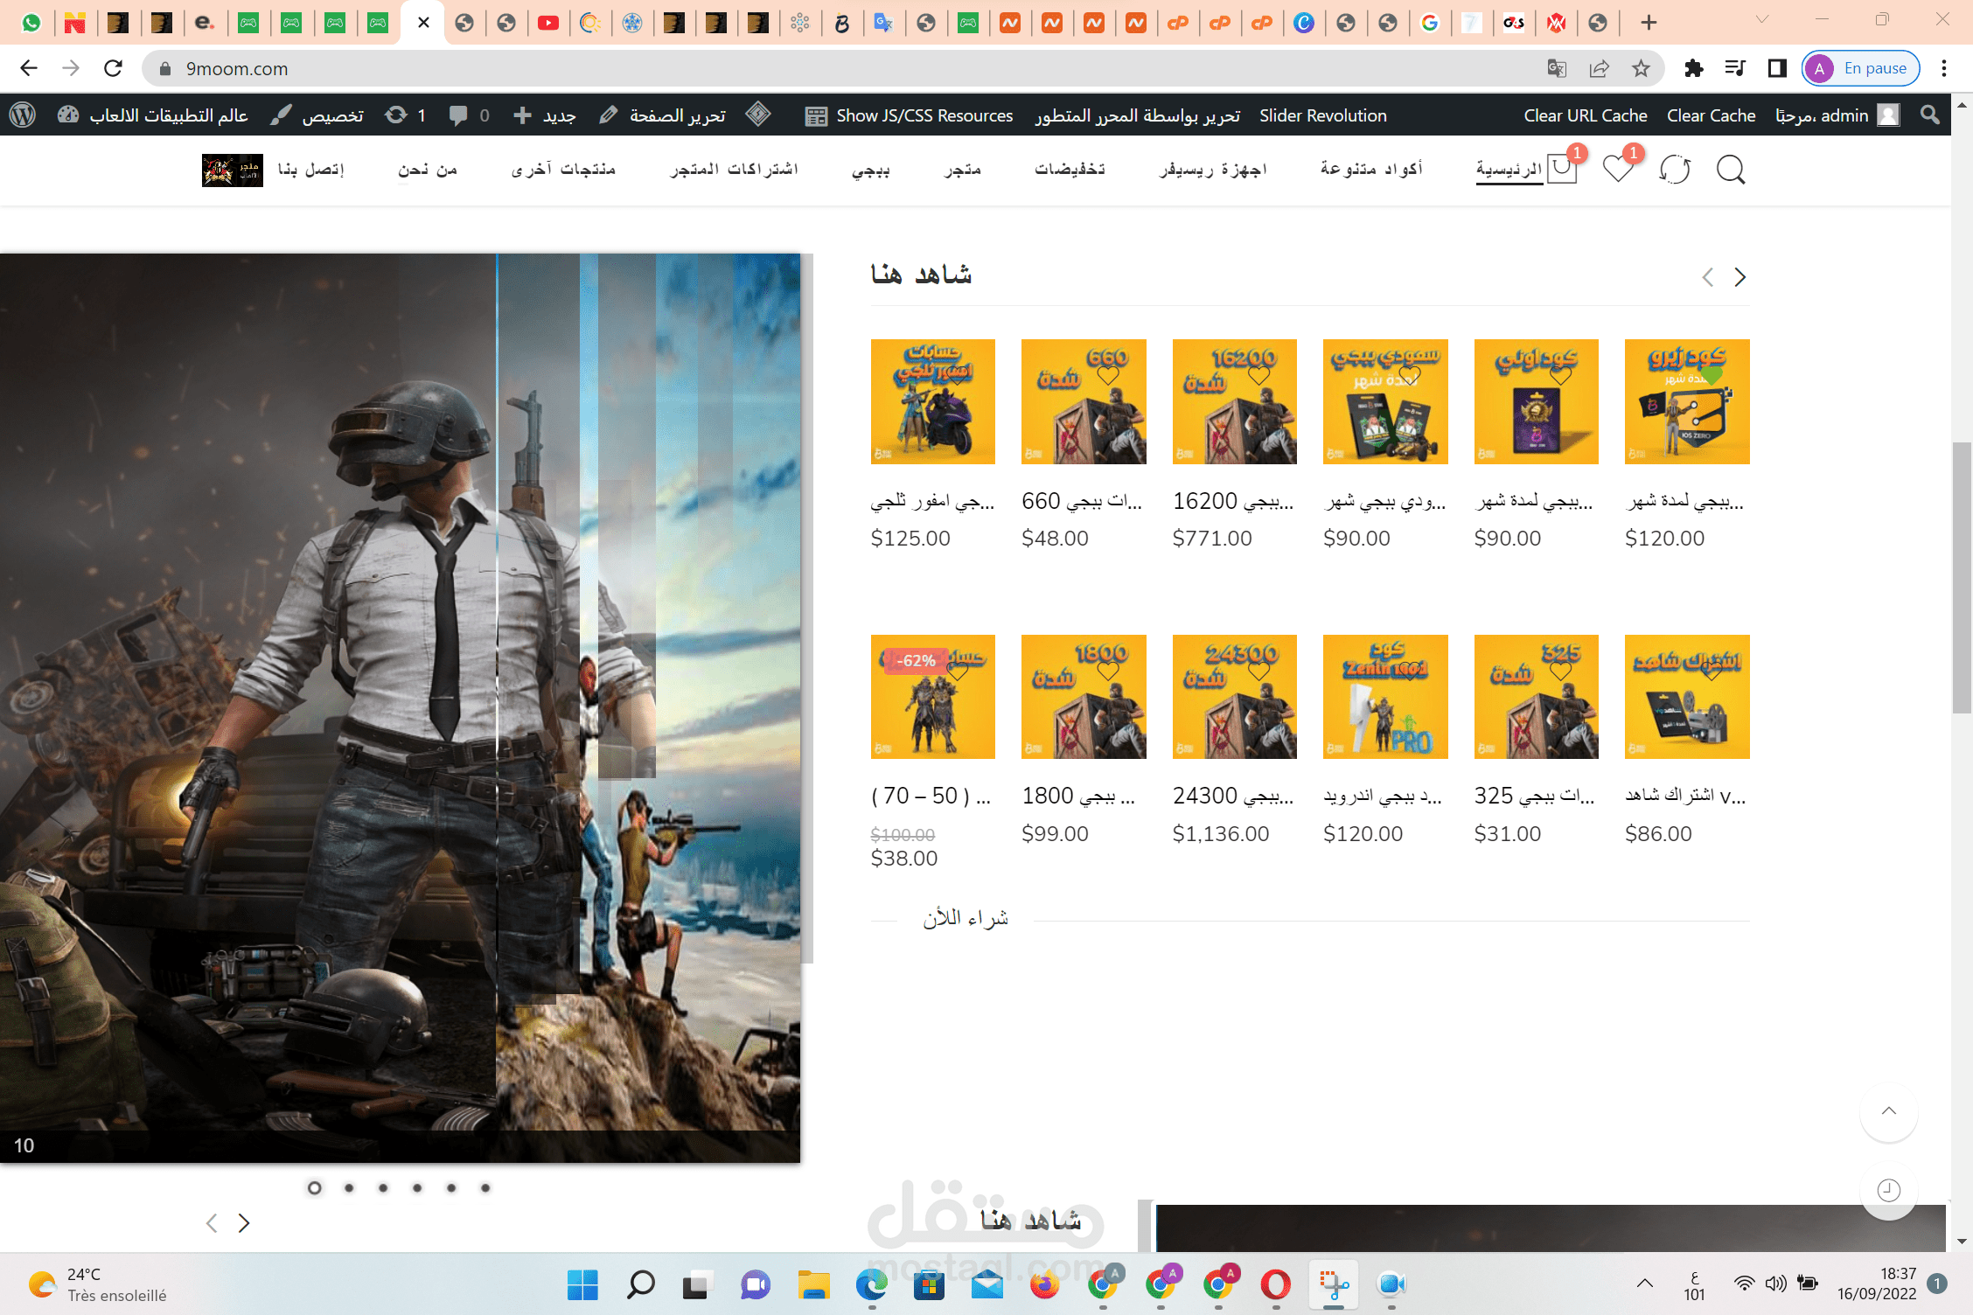The image size is (1973, 1315).
Task: Switch to the YouTube browser tab
Action: (x=548, y=23)
